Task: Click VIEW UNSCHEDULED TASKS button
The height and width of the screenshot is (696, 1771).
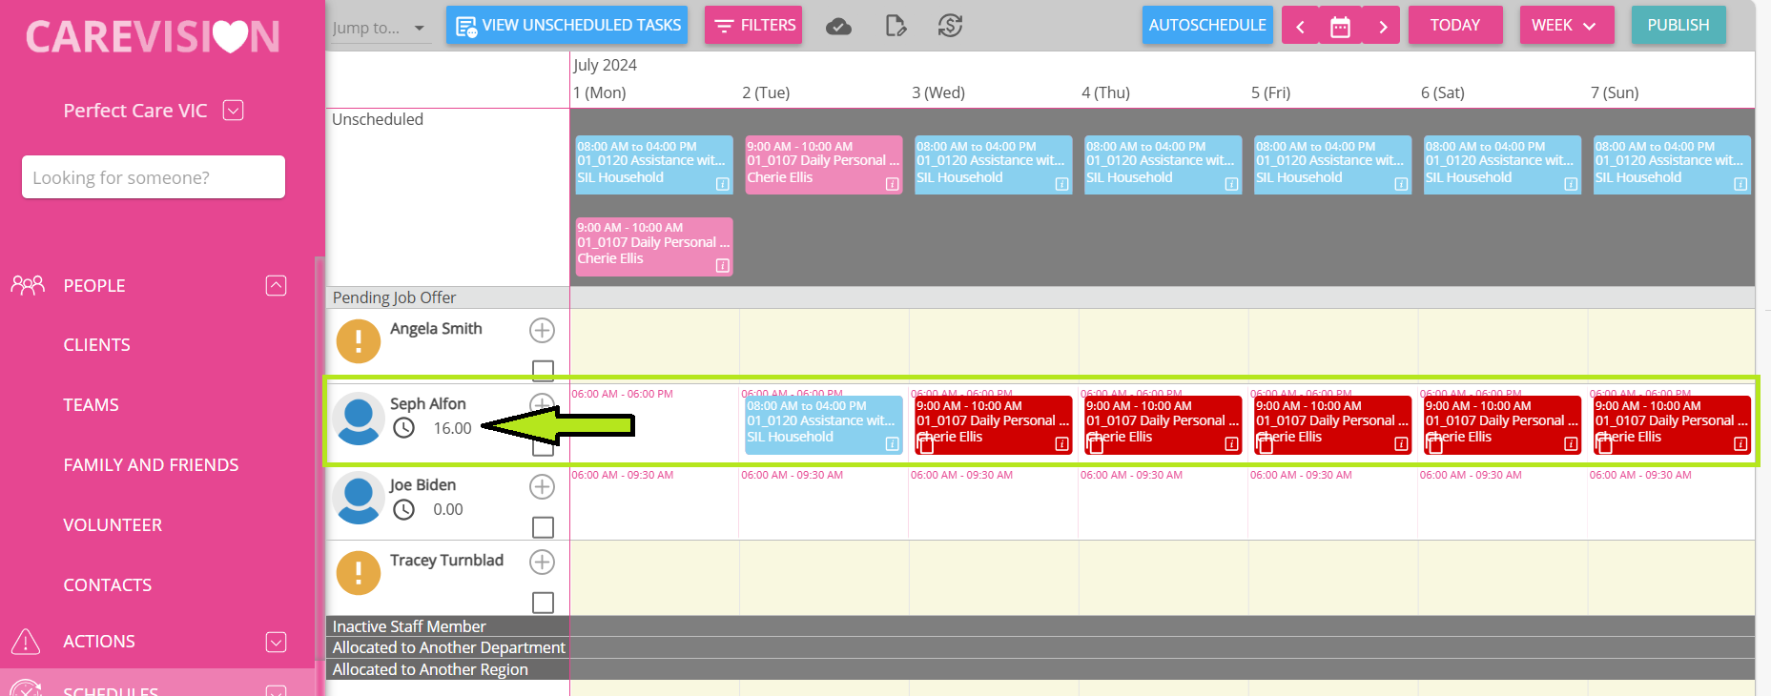Action: click(x=567, y=26)
